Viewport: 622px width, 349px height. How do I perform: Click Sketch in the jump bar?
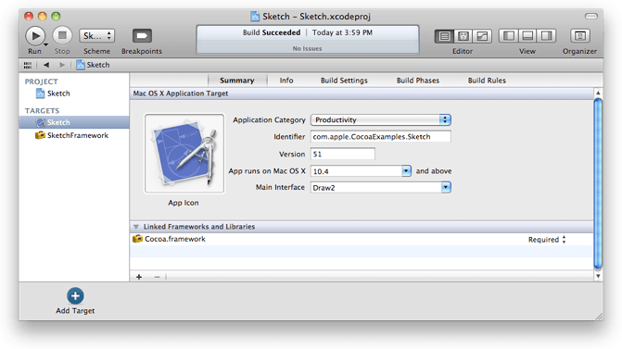pyautogui.click(x=93, y=65)
